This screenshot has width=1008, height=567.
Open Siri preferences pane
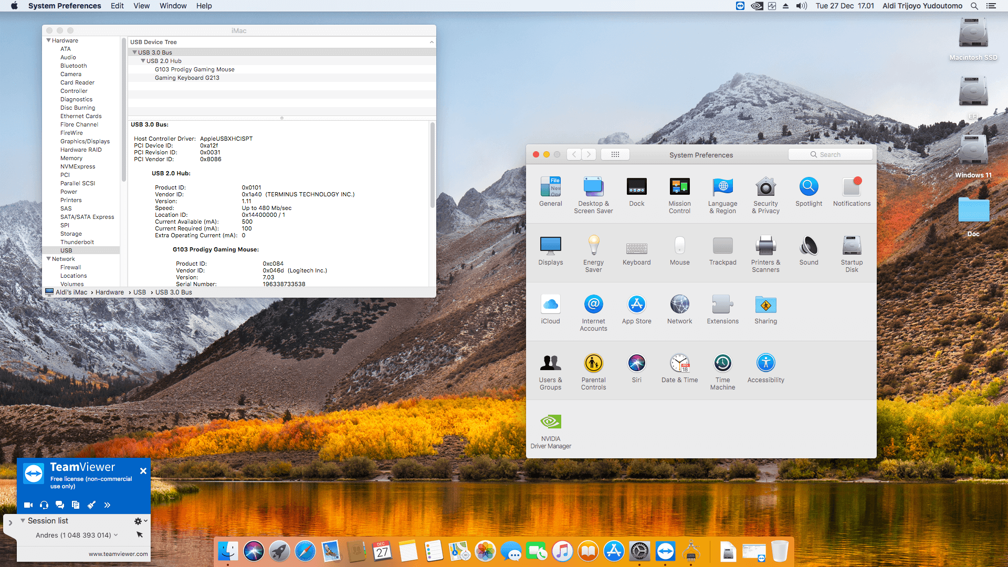pyautogui.click(x=636, y=368)
